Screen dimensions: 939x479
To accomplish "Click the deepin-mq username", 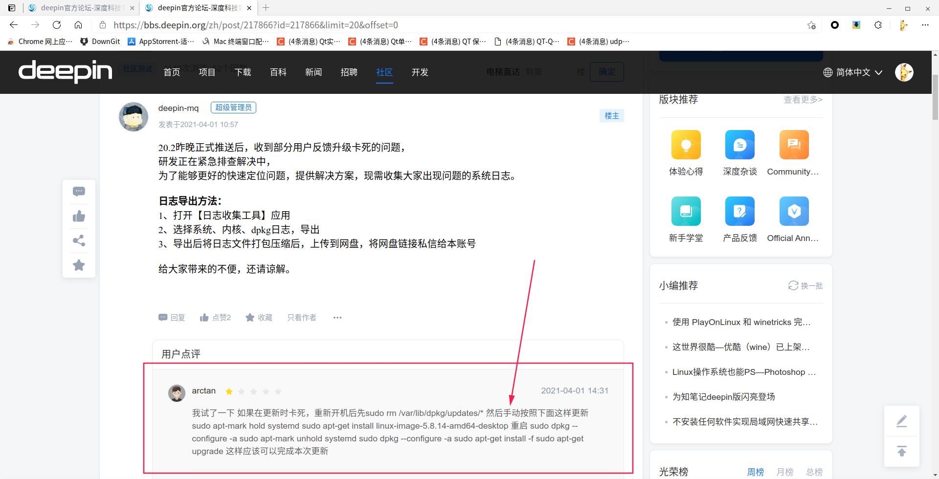I will pyautogui.click(x=179, y=108).
